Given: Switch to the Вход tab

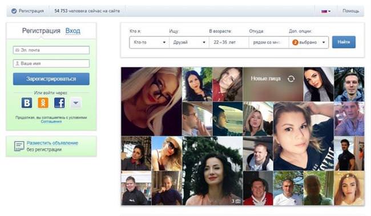Looking at the screenshot, I should pyautogui.click(x=73, y=31).
